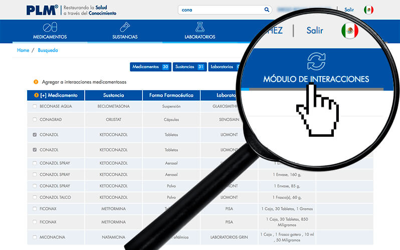400x250 pixels.
Task: Click the orange info icon beside Agregar
Action: point(36,82)
